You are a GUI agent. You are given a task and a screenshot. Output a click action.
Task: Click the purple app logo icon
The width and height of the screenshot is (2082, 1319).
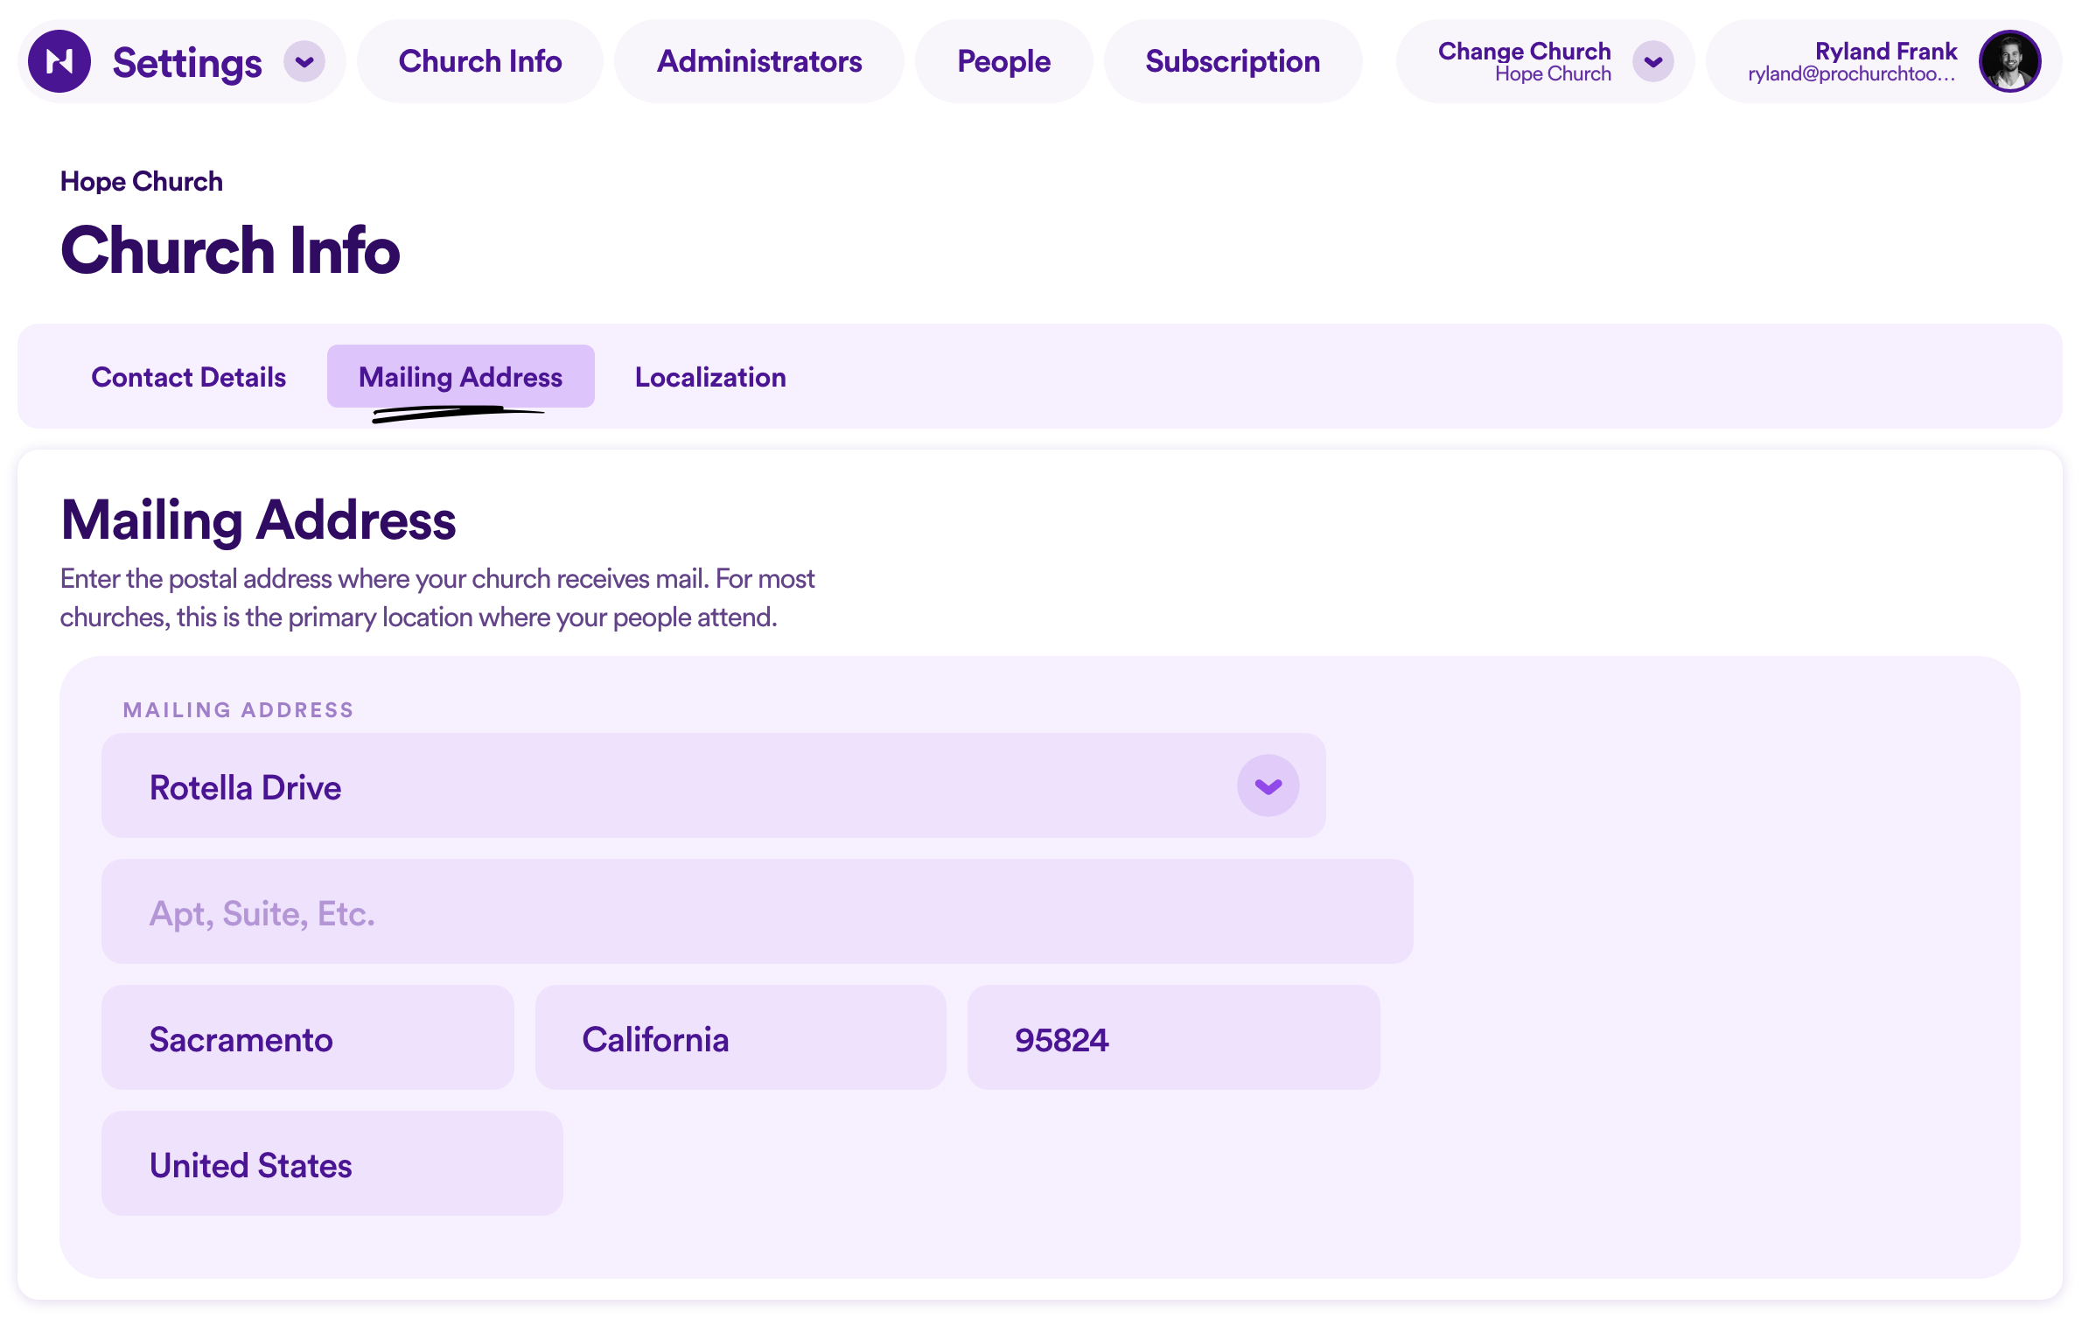tap(59, 61)
